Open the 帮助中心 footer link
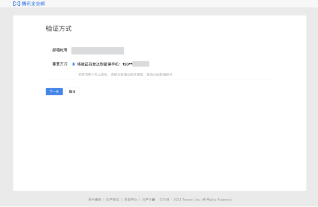The height and width of the screenshot is (207, 318). click(131, 199)
